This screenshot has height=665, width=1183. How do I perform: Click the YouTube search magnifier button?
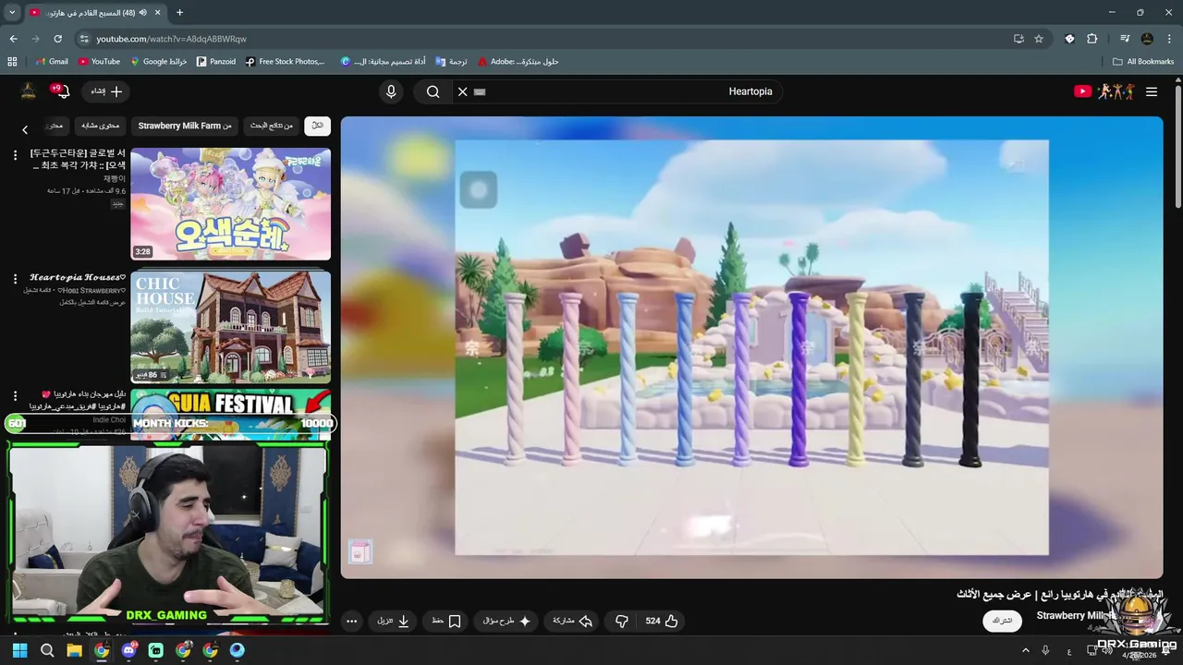point(433,91)
